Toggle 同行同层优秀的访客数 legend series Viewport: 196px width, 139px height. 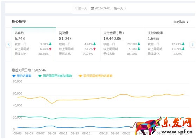[x=96, y=76]
